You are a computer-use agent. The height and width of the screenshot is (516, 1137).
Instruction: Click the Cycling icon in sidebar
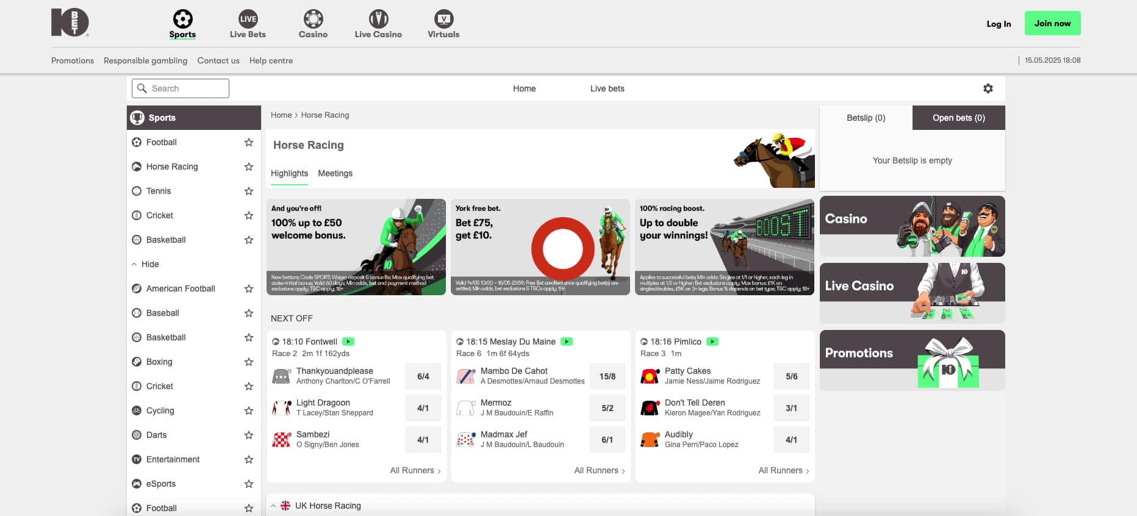pos(137,410)
